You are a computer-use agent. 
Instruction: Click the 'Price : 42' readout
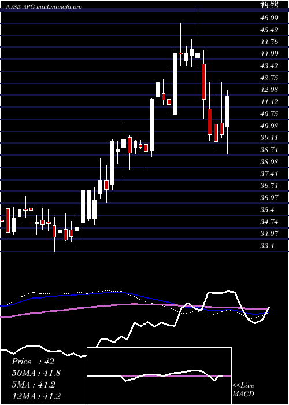[x=33, y=362]
